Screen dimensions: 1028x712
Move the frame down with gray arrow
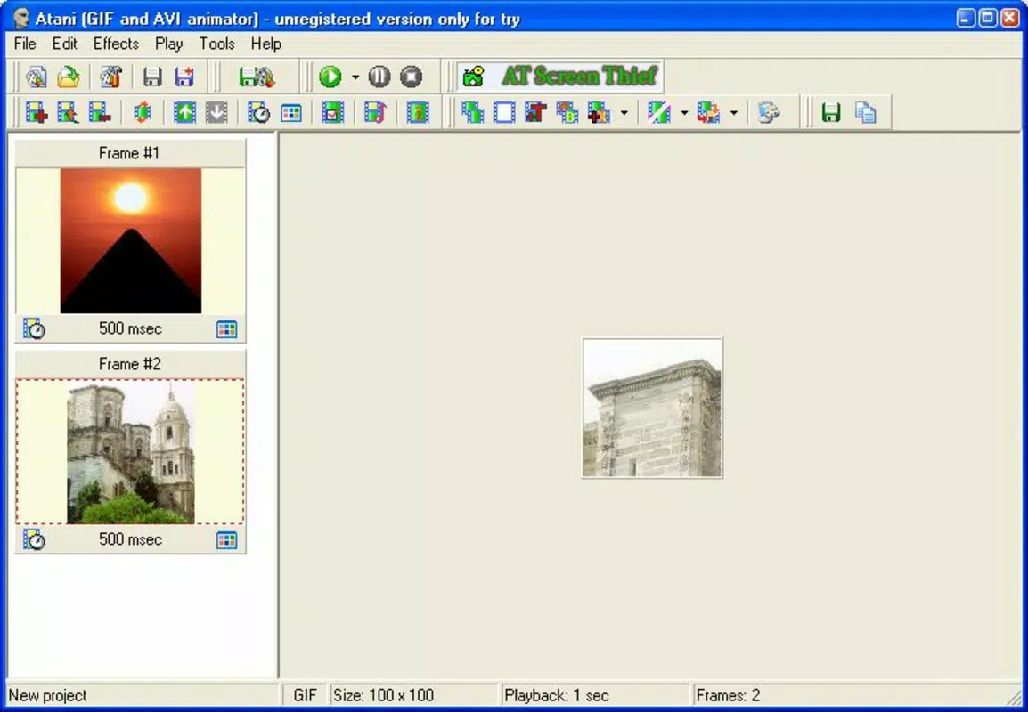point(216,113)
